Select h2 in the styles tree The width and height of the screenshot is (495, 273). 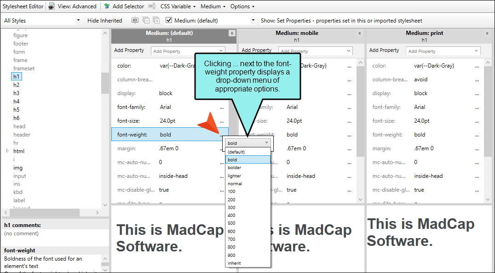pyautogui.click(x=17, y=85)
